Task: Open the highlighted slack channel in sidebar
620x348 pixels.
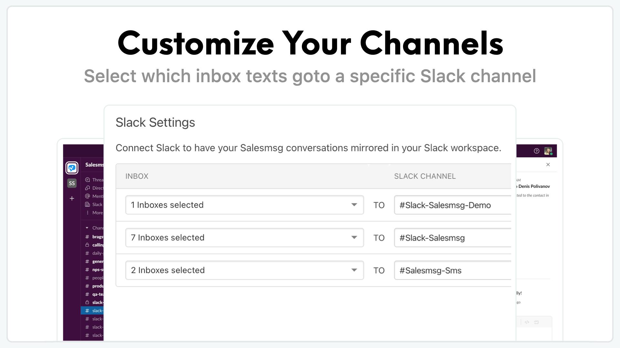Action: [92, 311]
